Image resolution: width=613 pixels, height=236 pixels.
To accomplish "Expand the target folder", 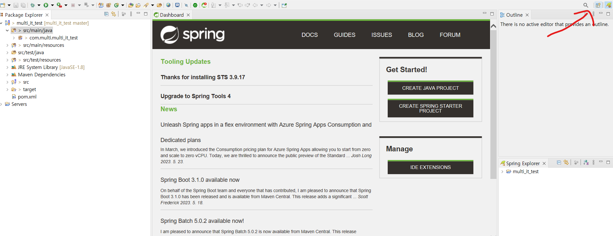I will tap(7, 89).
